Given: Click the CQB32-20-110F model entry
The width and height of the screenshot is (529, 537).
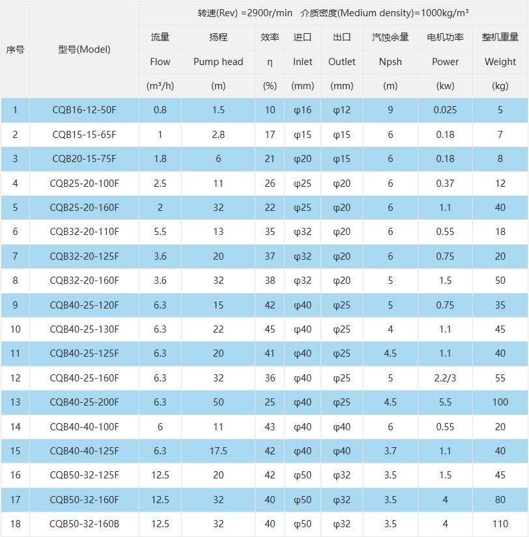Looking at the screenshot, I should click(84, 232).
